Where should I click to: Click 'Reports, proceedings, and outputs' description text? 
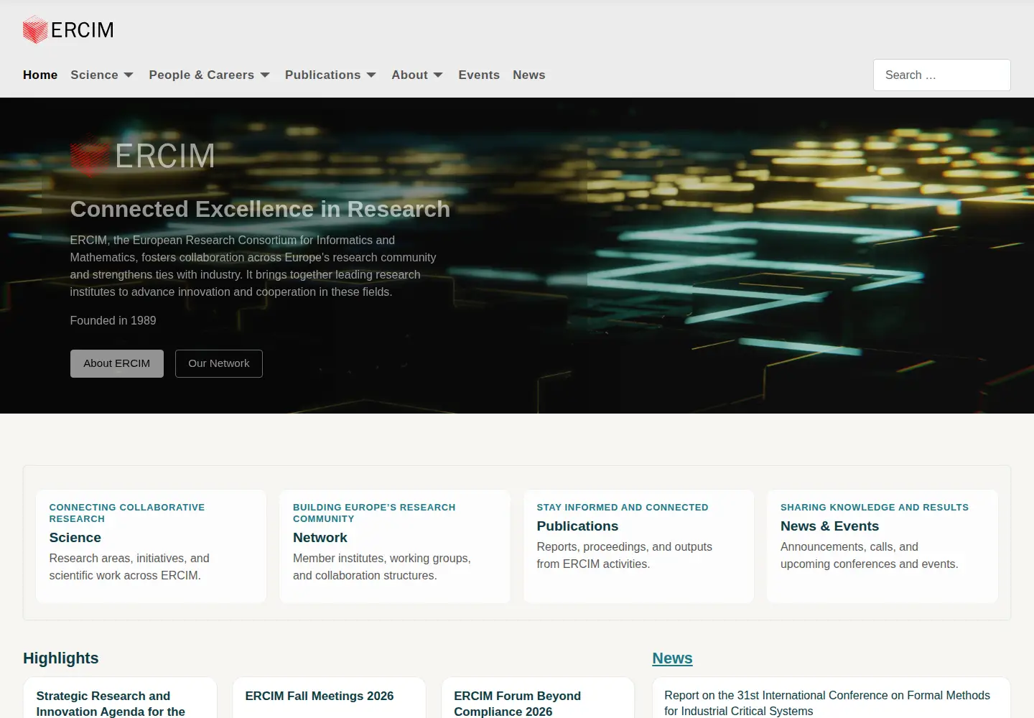pos(625,555)
